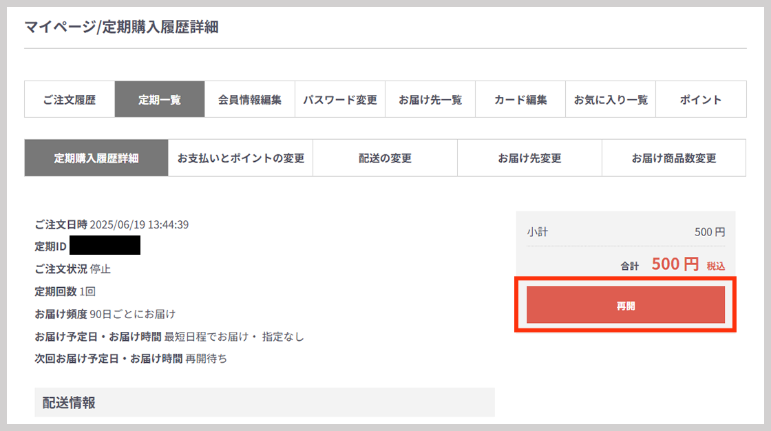Image resolution: width=771 pixels, height=431 pixels.
Task: View the お気に入り一覧 tab
Action: [611, 100]
